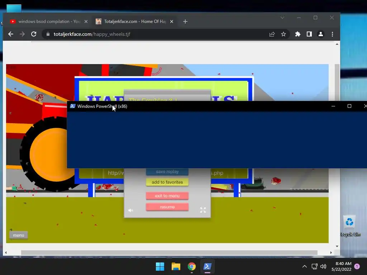Click add to favorites button
Image resolution: width=367 pixels, height=275 pixels.
click(x=167, y=182)
